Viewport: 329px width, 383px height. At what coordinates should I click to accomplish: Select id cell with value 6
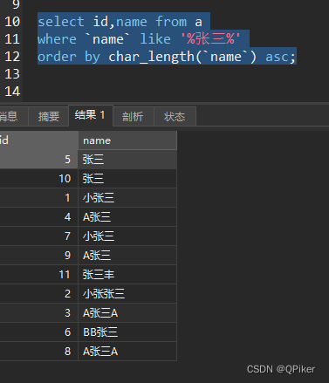pyautogui.click(x=38, y=332)
